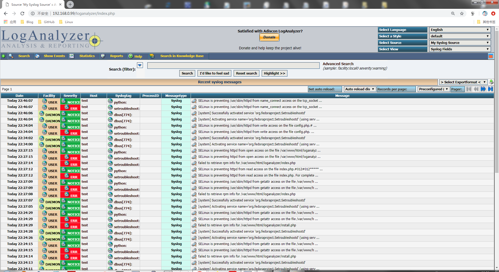Go to the next page with pager arrow
Image resolution: width=499 pixels, height=272 pixels.
tap(483, 89)
